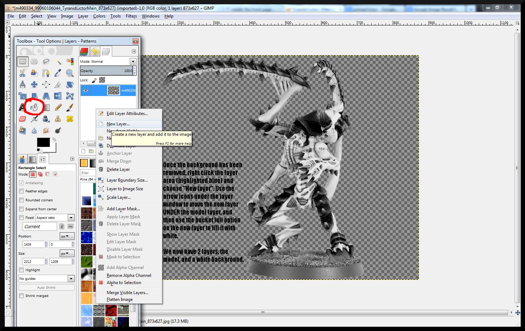Enable the Fixed aspect ratio checkbox
The image size is (525, 331).
click(x=22, y=218)
